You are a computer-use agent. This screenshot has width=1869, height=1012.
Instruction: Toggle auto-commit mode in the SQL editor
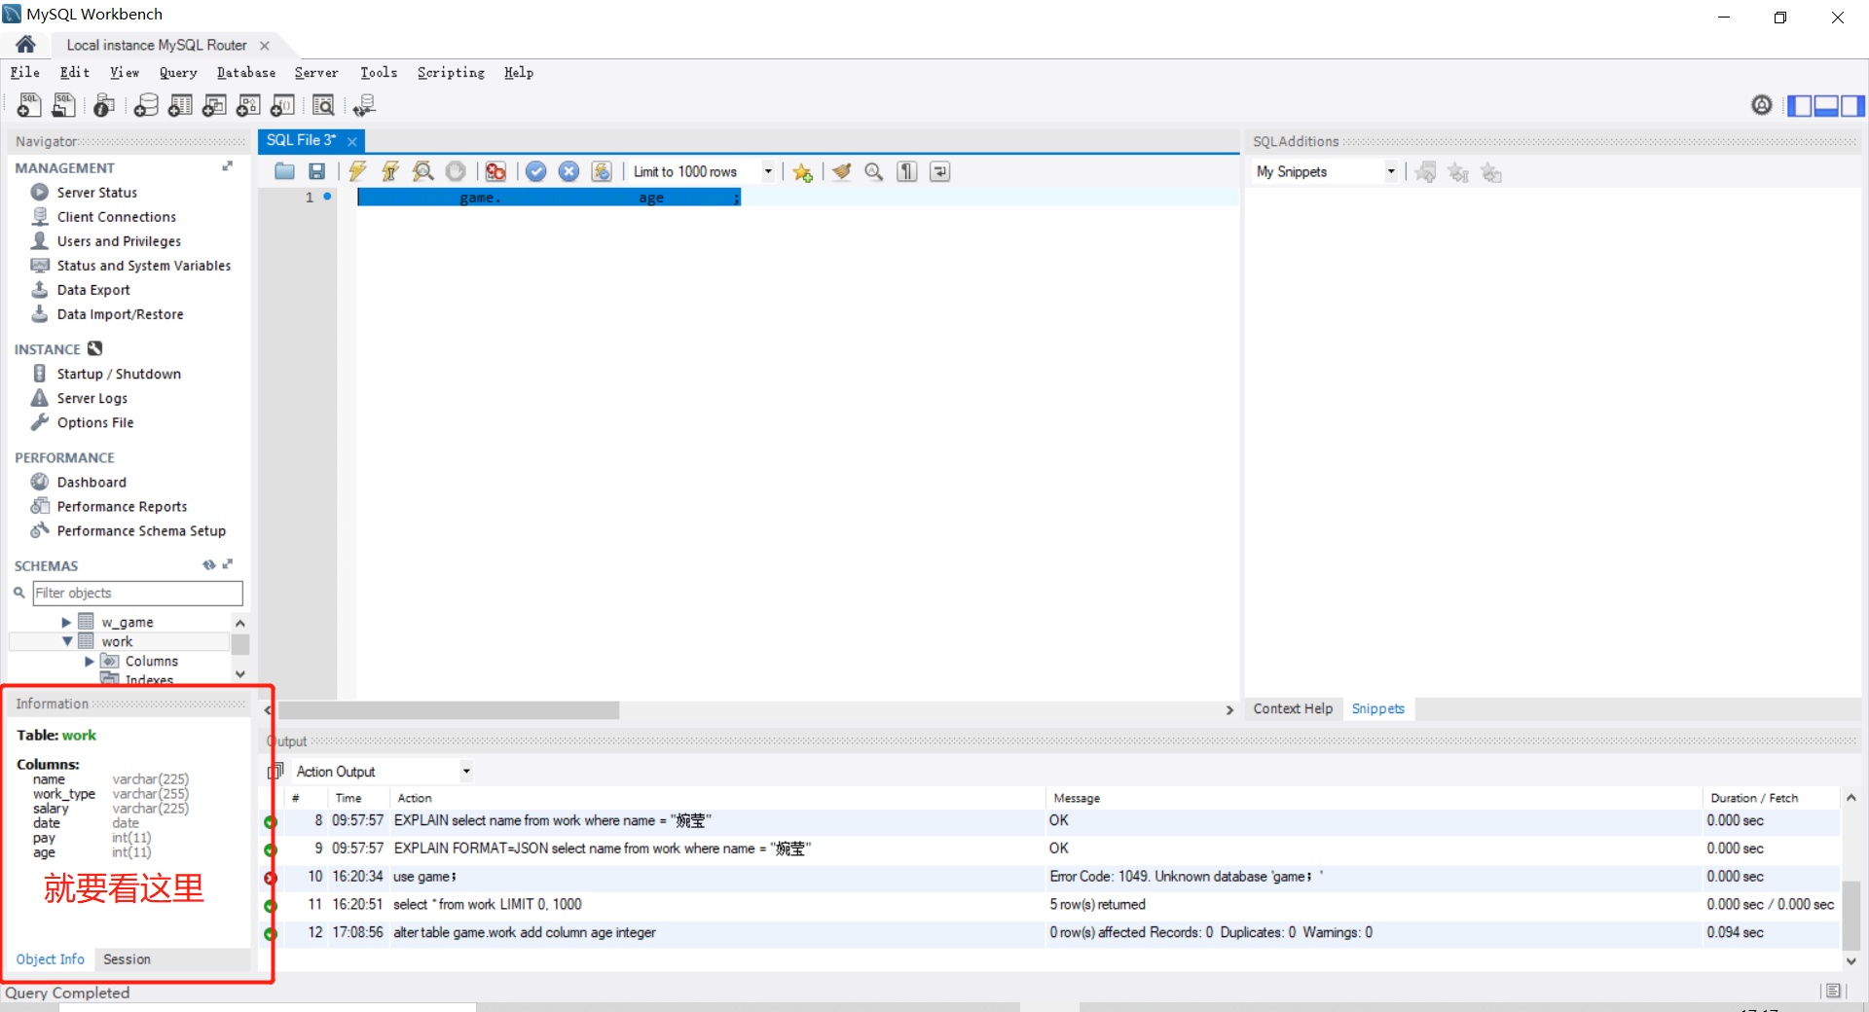coord(602,171)
